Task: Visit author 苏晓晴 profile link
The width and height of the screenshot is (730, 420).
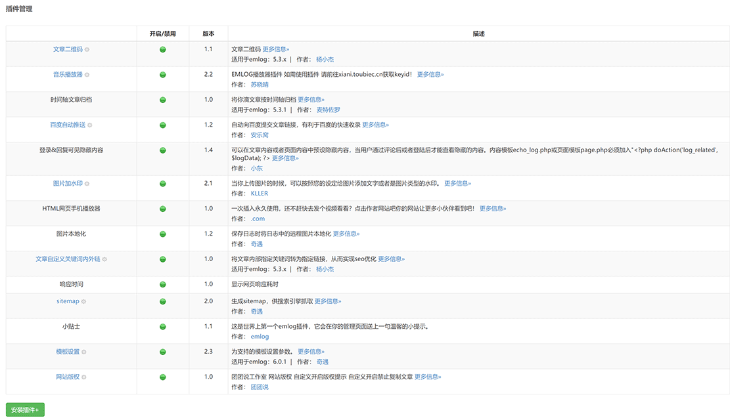Action: point(258,85)
